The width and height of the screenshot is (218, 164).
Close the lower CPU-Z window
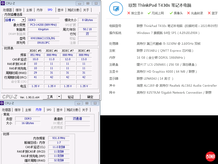click(95, 103)
